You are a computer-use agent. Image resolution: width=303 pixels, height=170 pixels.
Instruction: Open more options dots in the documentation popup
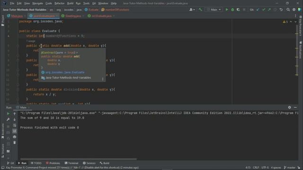click(x=103, y=79)
